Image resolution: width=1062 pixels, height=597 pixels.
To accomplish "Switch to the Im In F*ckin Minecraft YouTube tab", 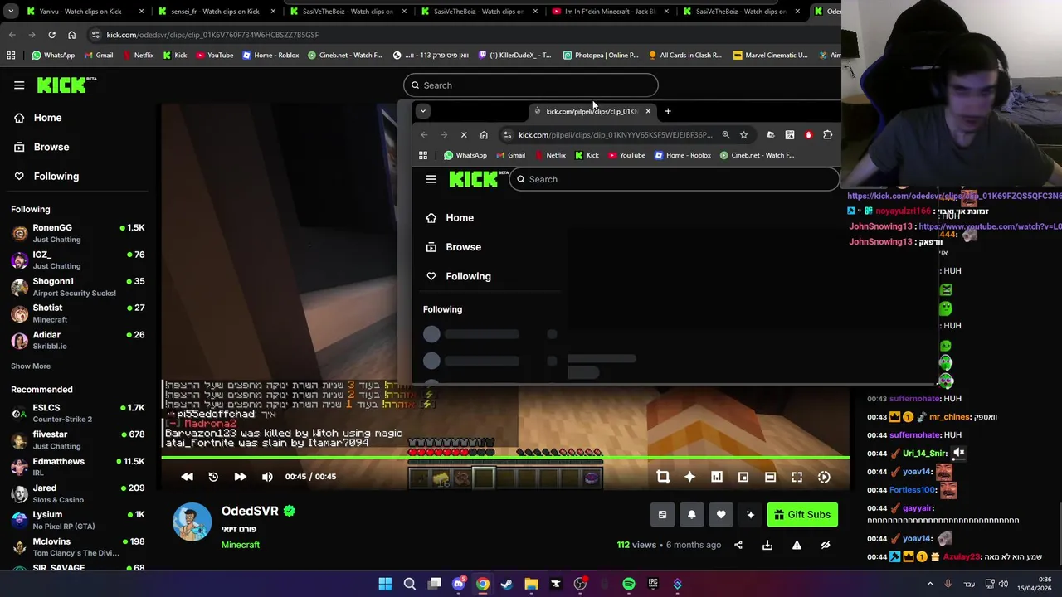I will (609, 12).
